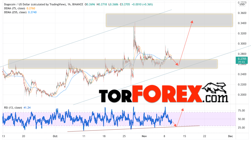Click the RSI 50.00 axis label
Viewport: 251px width, 141px height.
(x=241, y=119)
